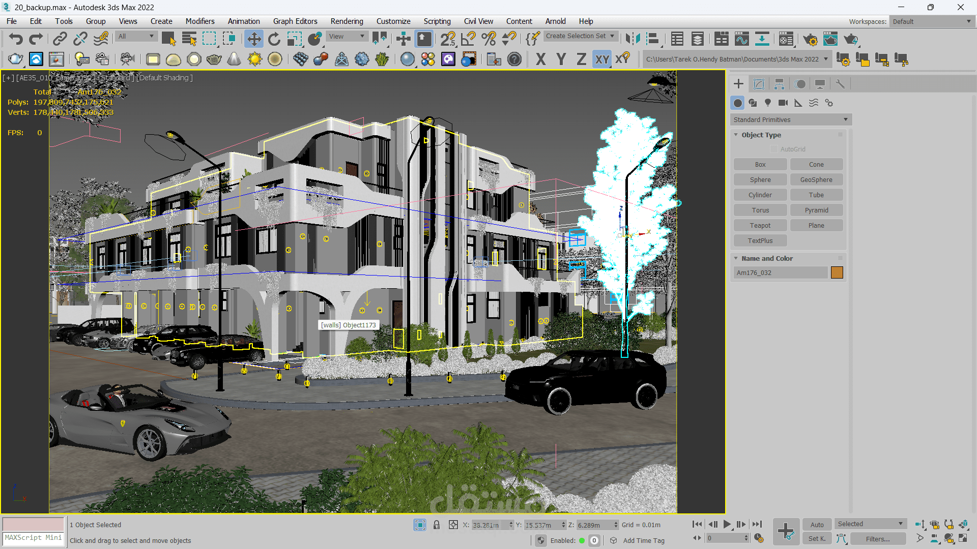
Task: Collapse the Object Type rollout
Action: [761, 135]
